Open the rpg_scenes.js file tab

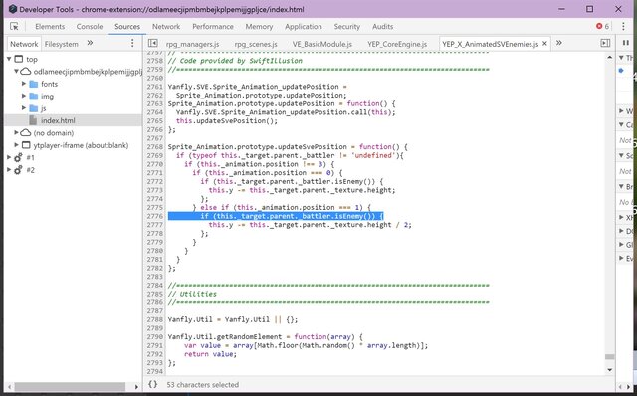click(256, 44)
